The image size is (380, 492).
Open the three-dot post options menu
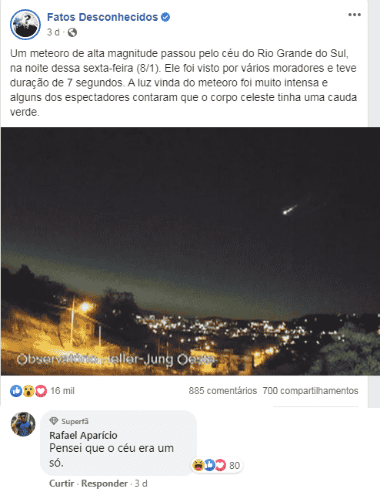click(x=355, y=15)
